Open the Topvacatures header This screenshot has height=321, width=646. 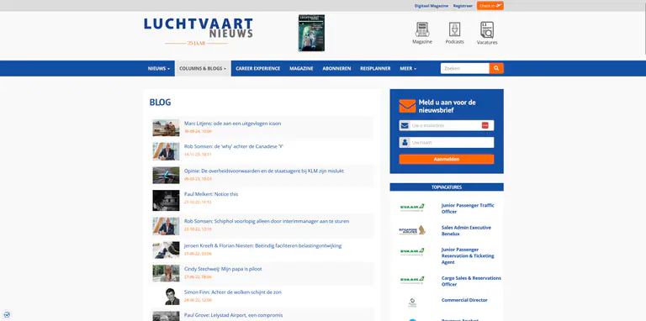click(x=446, y=187)
